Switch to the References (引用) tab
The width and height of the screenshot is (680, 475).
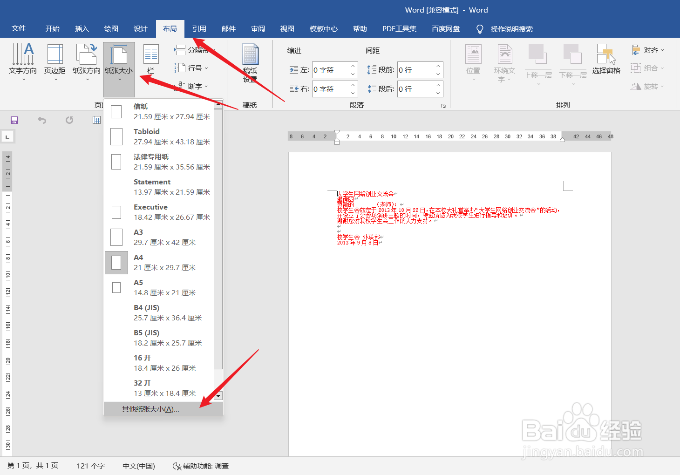(199, 29)
